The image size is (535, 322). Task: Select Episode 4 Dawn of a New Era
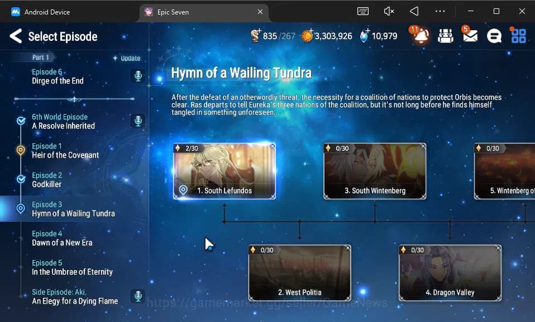pos(62,238)
